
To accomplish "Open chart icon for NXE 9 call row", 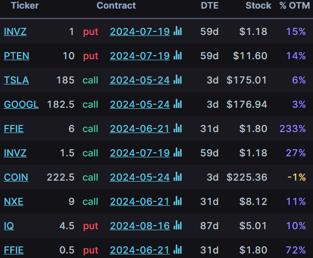I will [178, 201].
